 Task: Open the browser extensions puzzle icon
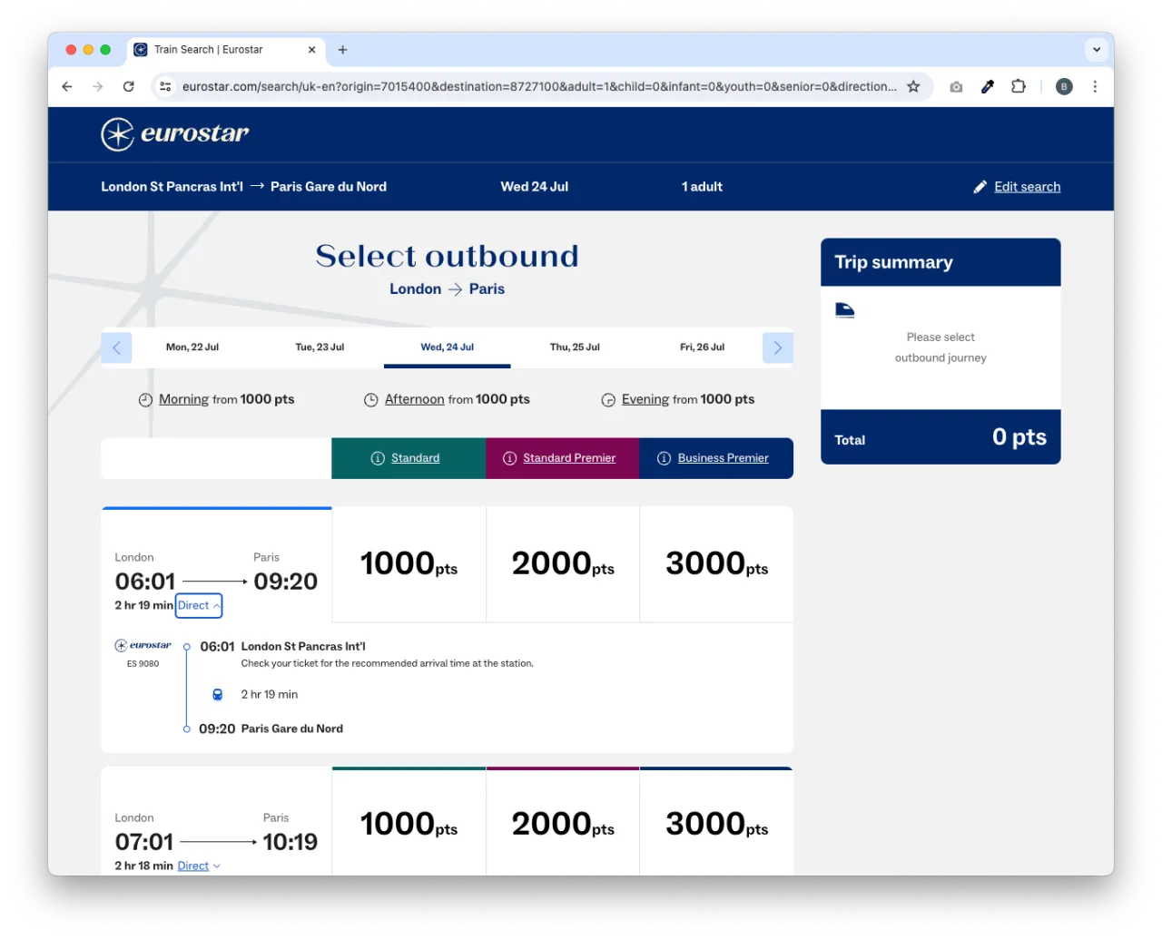[1019, 87]
